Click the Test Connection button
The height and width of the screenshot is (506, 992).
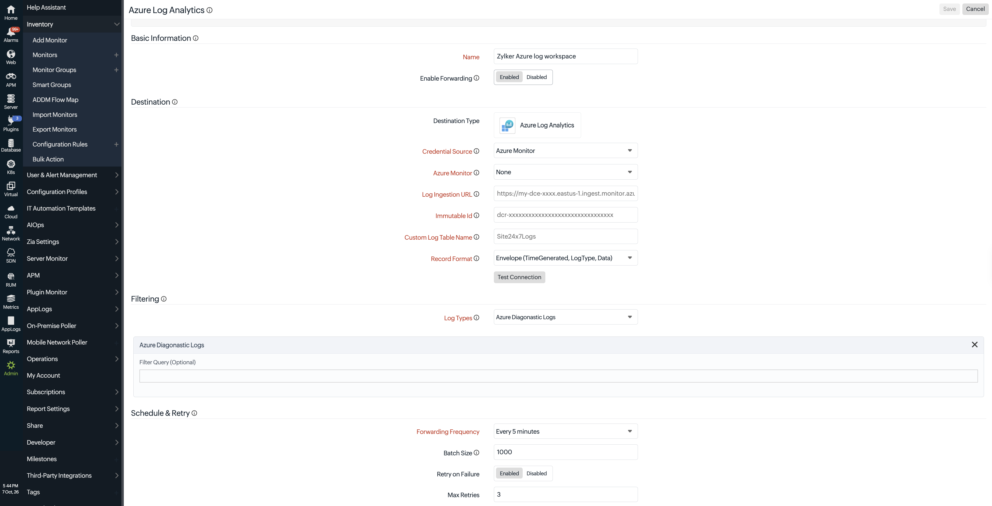(519, 277)
